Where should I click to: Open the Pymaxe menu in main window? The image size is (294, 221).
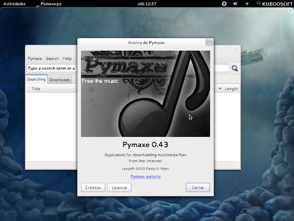(x=35, y=58)
